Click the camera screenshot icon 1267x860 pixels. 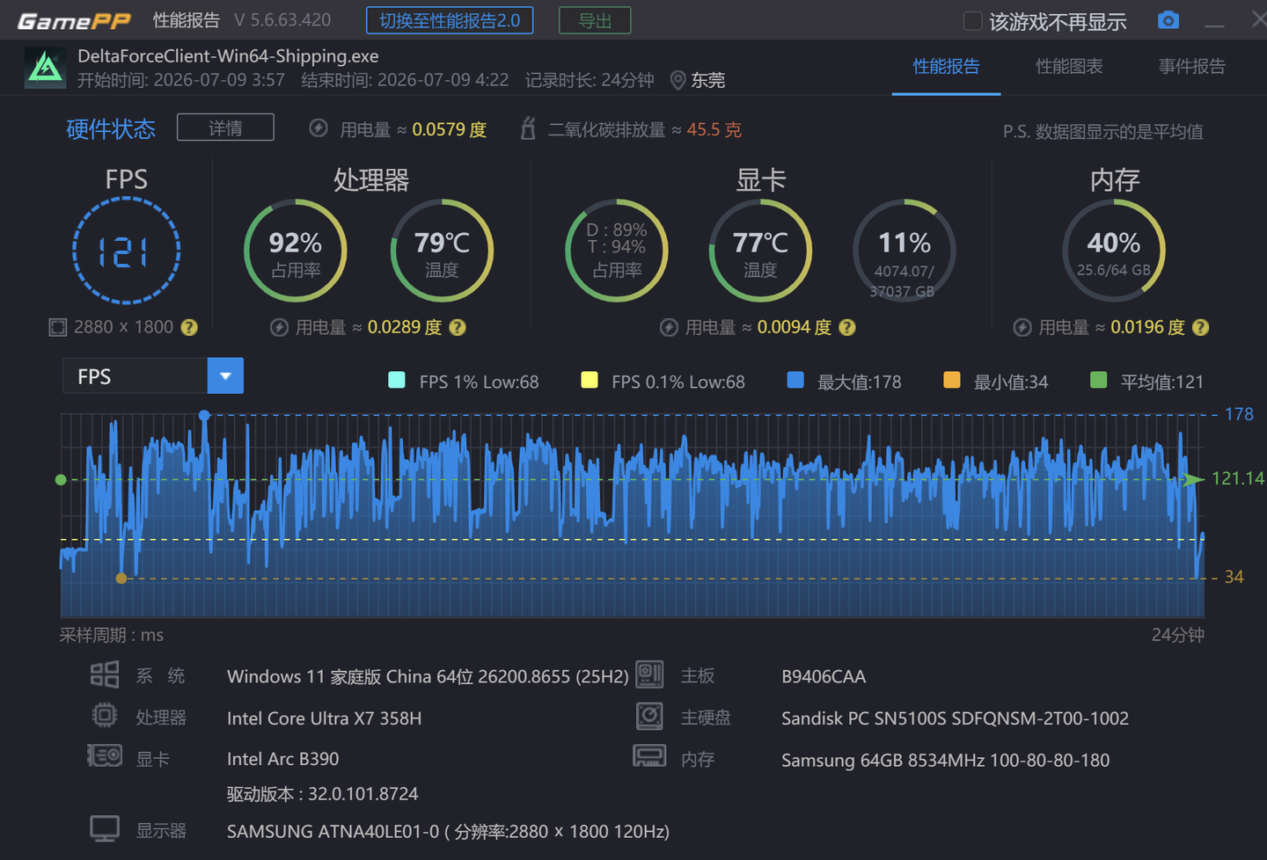pos(1168,20)
